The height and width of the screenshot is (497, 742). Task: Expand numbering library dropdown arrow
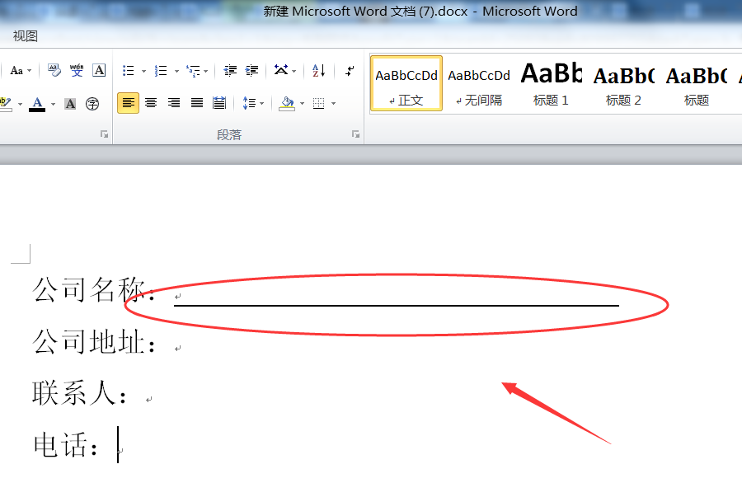point(176,72)
